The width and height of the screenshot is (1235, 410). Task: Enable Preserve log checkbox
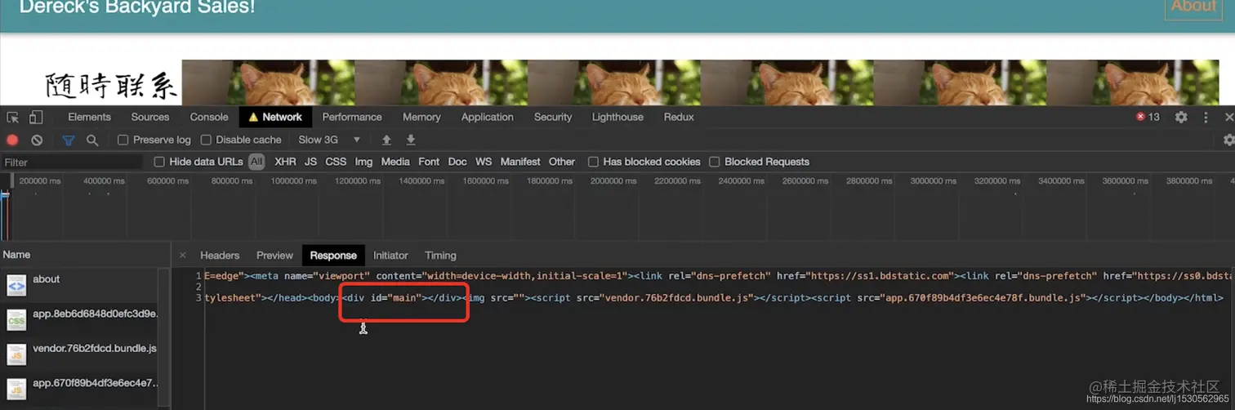(x=123, y=140)
